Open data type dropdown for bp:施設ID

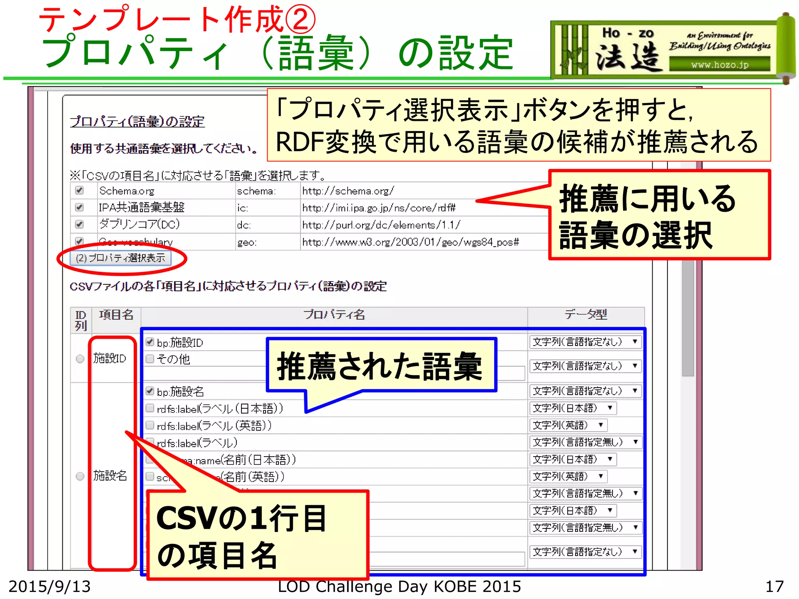click(585, 342)
